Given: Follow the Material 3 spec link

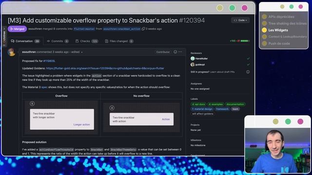Looking at the screenshot, I should [x=44, y=87].
